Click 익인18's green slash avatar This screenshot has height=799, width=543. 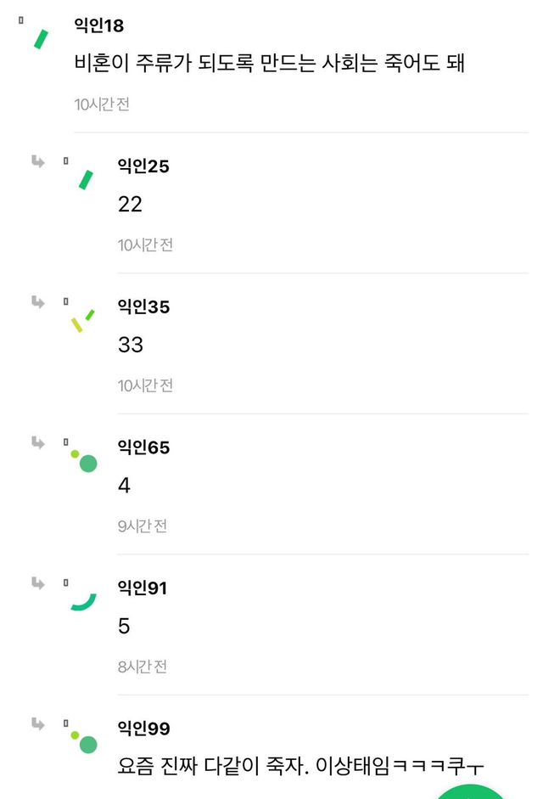click(x=40, y=38)
